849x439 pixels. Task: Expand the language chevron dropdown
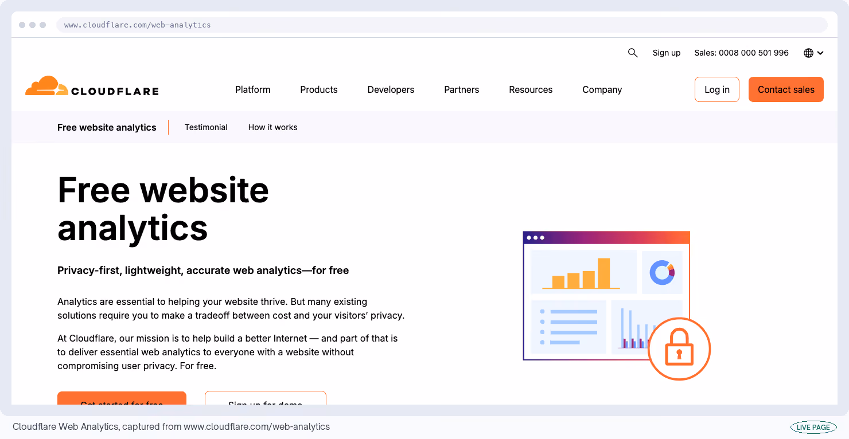(820, 53)
